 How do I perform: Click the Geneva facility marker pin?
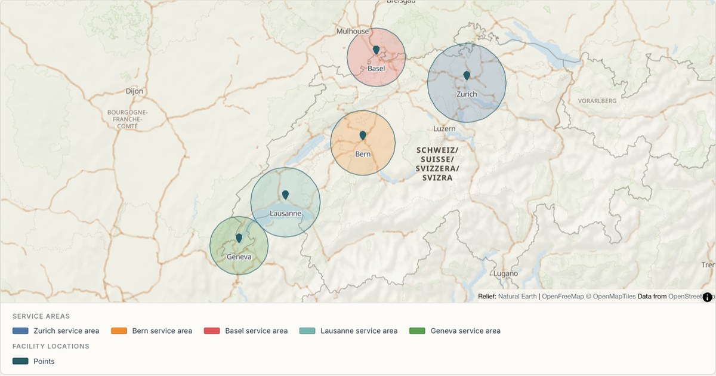pyautogui.click(x=239, y=238)
